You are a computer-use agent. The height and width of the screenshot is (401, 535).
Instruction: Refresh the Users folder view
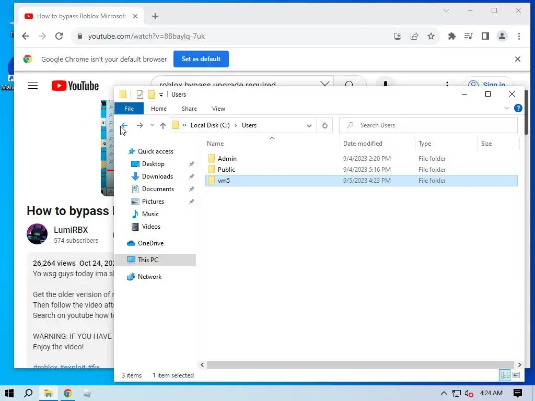[x=325, y=125]
